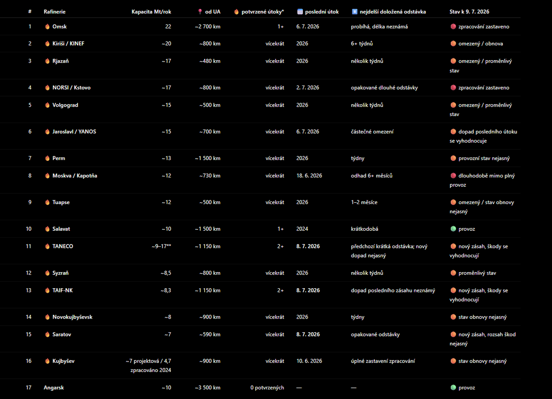Screen dimensions: 552x399
Task: Click the ~3 500 km distance for Angarsk
Action: (x=207, y=388)
